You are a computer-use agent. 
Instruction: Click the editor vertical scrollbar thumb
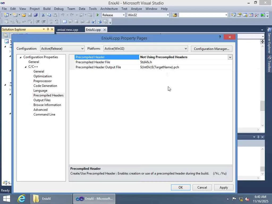262,106
